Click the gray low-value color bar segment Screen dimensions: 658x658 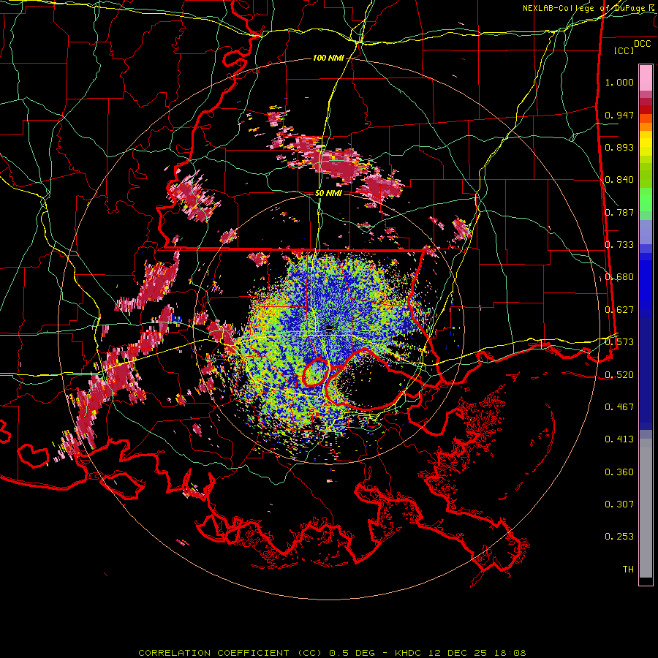click(646, 508)
